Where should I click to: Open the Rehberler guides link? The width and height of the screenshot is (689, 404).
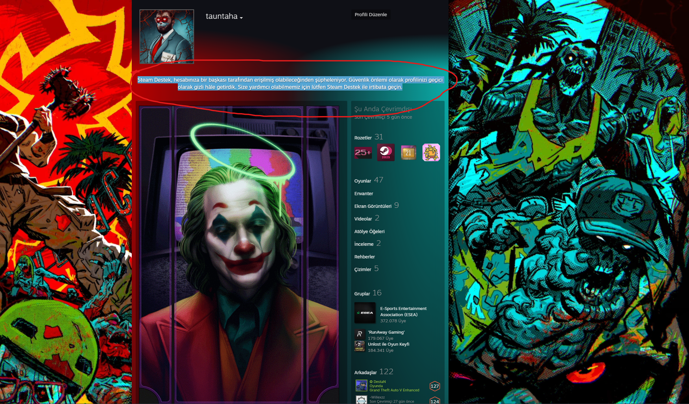[364, 257]
